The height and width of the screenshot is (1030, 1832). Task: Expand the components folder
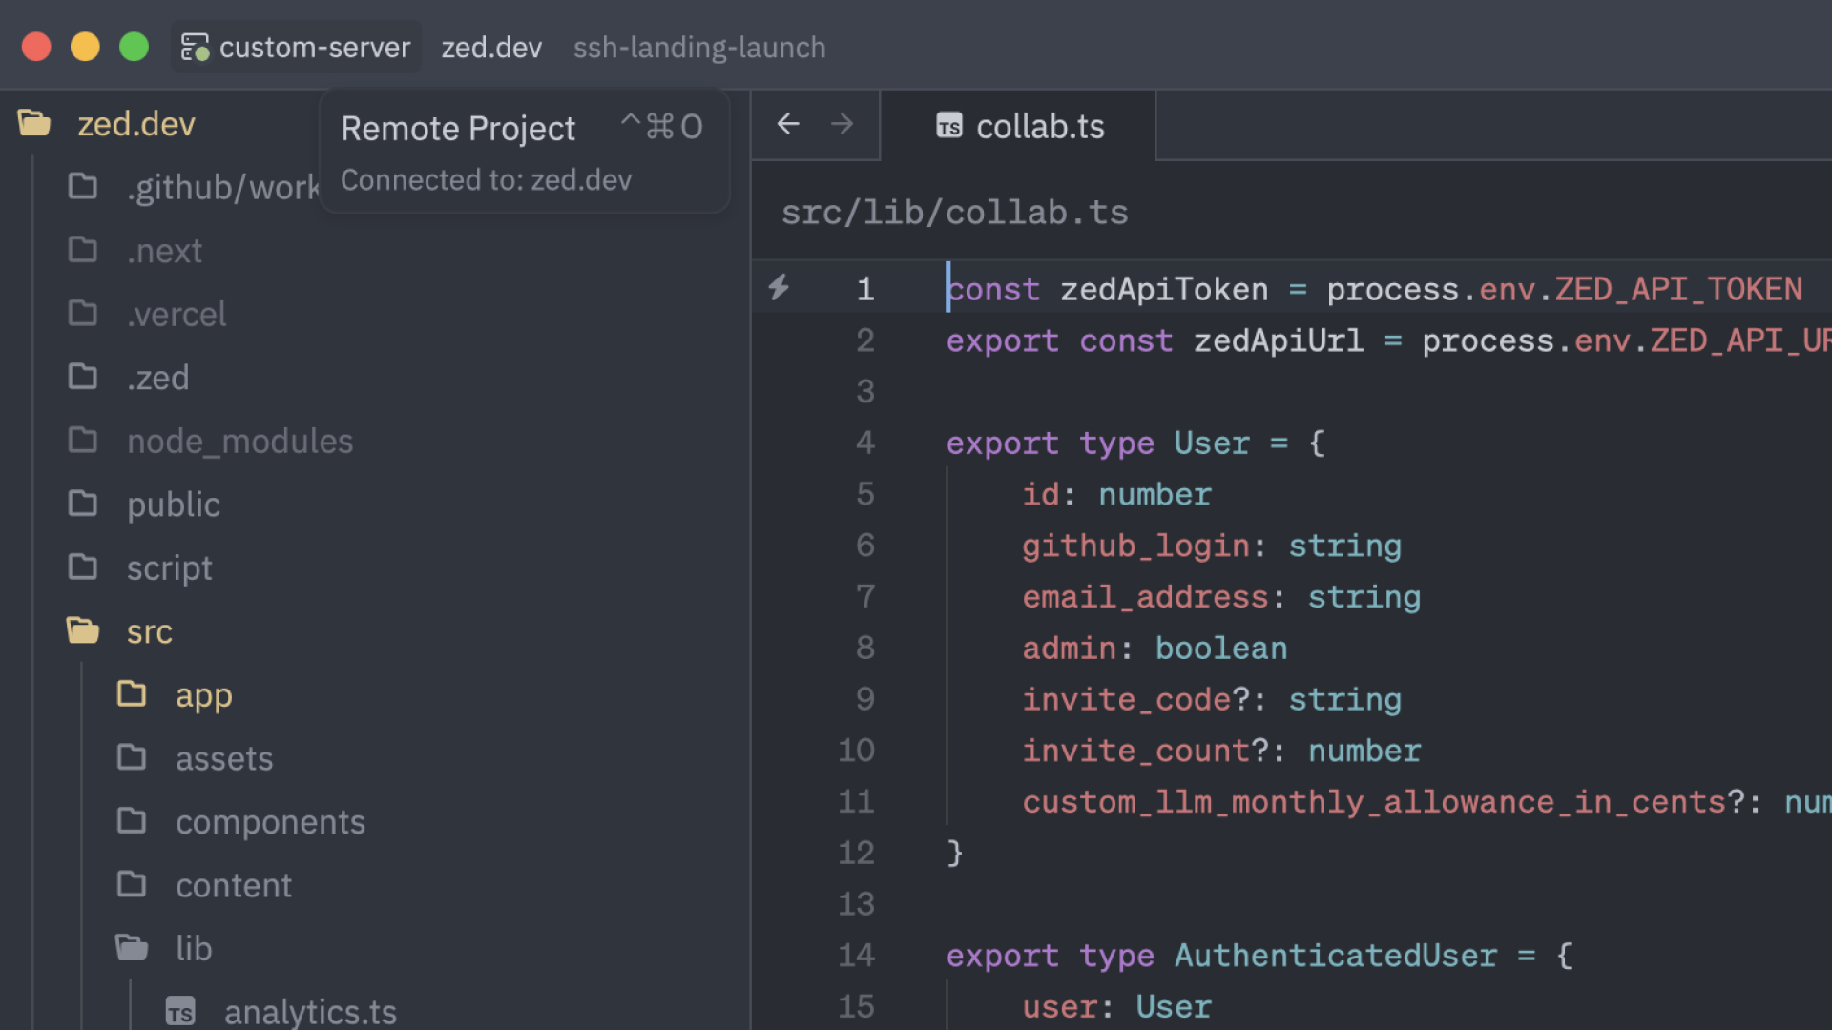pyautogui.click(x=269, y=821)
